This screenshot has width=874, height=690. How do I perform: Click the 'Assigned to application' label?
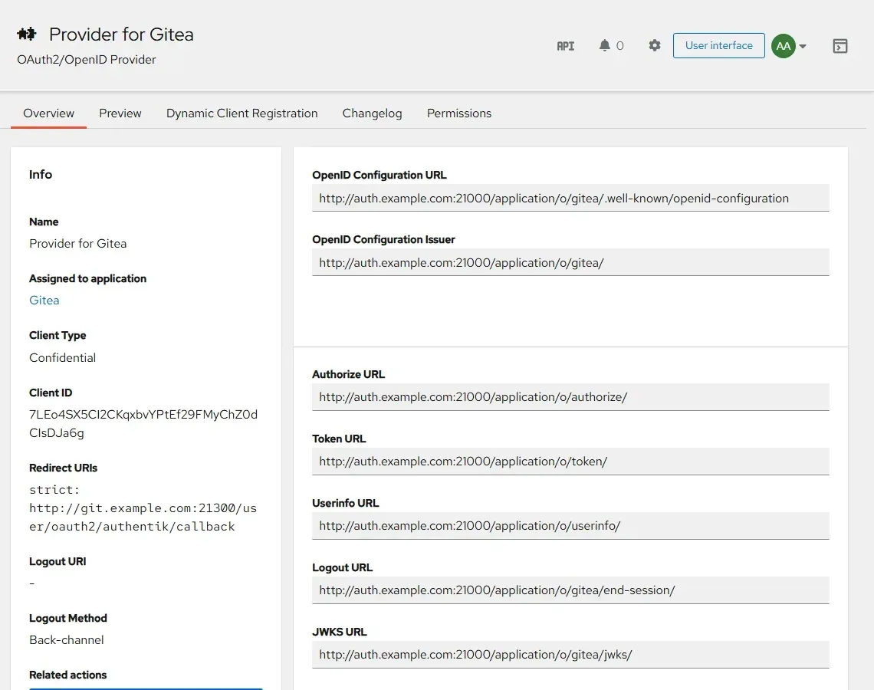[87, 278]
